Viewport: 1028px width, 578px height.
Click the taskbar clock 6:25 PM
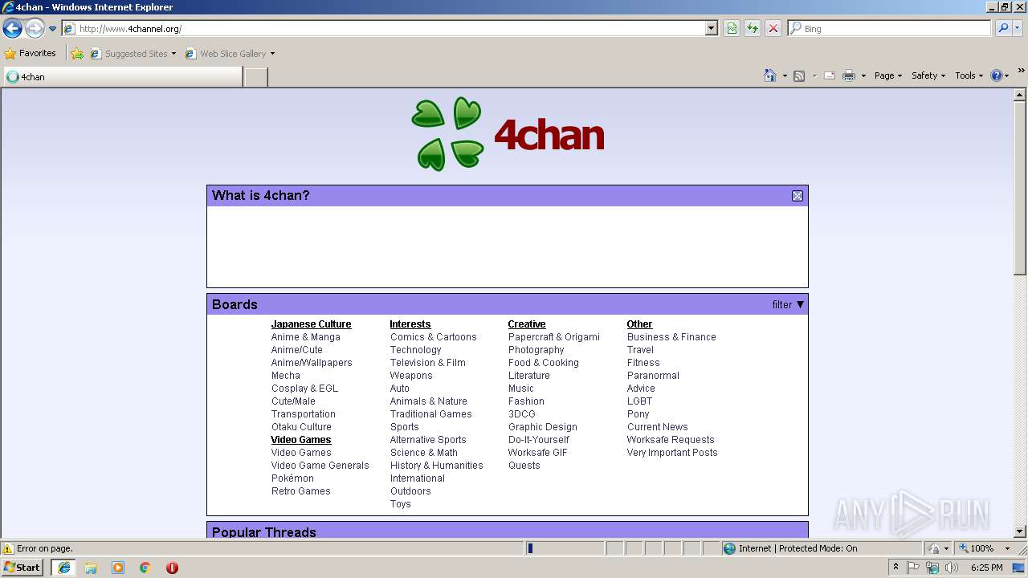(x=986, y=568)
